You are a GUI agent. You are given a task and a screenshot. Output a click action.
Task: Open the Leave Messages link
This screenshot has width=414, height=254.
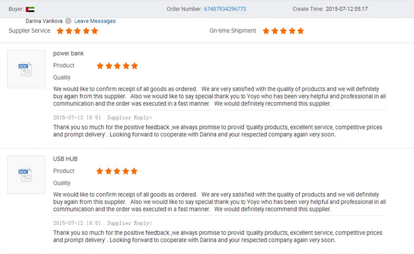pos(95,21)
